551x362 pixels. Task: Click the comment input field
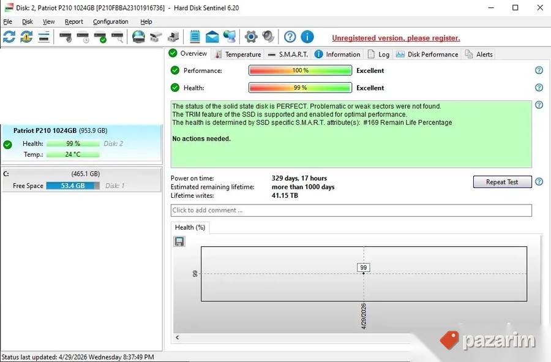click(351, 210)
